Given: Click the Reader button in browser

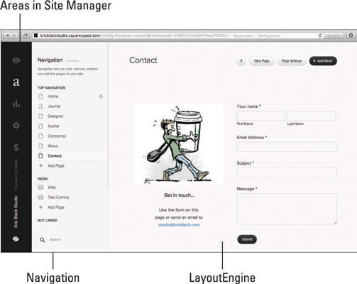Looking at the screenshot, I should point(334,35).
